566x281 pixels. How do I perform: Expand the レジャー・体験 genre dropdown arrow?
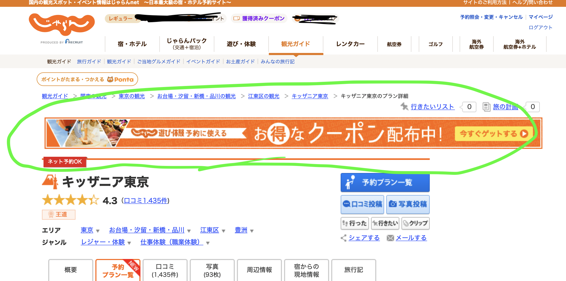[x=129, y=243]
